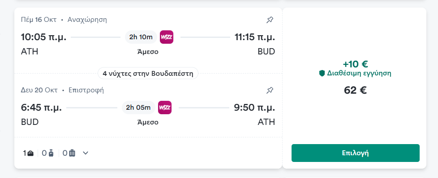Pin the outbound Thursday 16 Oct flight
Image resolution: width=438 pixels, height=178 pixels.
pos(270,20)
